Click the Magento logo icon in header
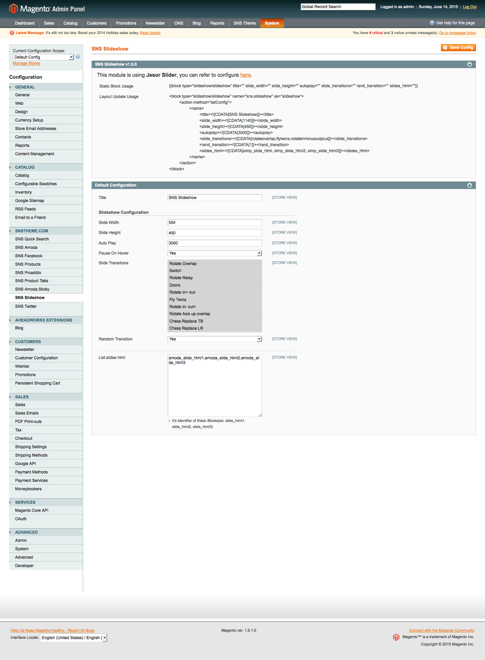 click(x=13, y=9)
